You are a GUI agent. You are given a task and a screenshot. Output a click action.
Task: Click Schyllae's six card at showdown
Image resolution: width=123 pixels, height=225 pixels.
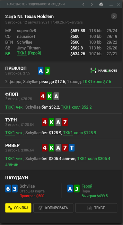pos(8,189)
